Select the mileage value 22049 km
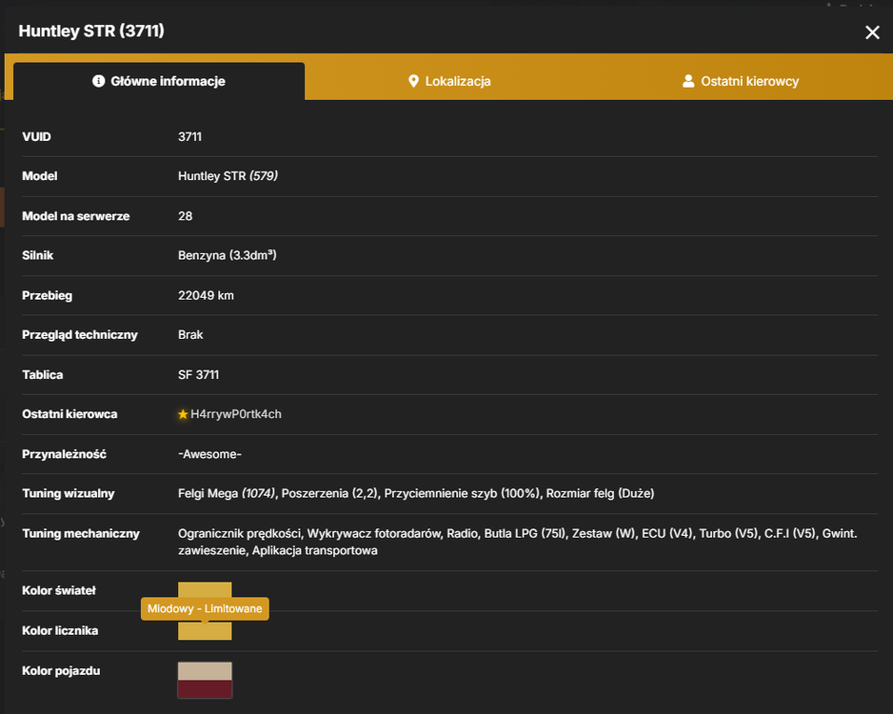893x714 pixels. (x=206, y=295)
